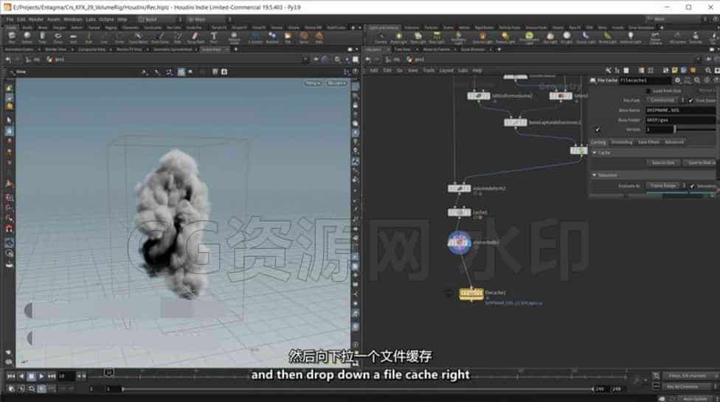Image resolution: width=720 pixels, height=402 pixels.
Task: Select the Tube shelf tool
Action: [42, 37]
